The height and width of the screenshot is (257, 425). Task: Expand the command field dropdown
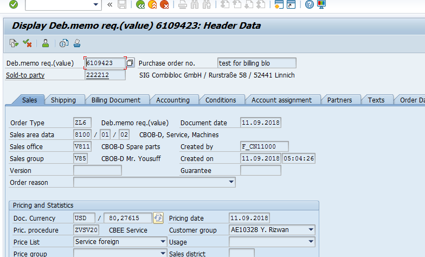coord(96,5)
